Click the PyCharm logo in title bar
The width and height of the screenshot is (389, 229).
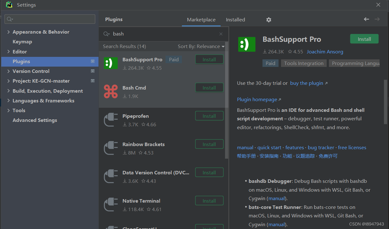[9, 5]
